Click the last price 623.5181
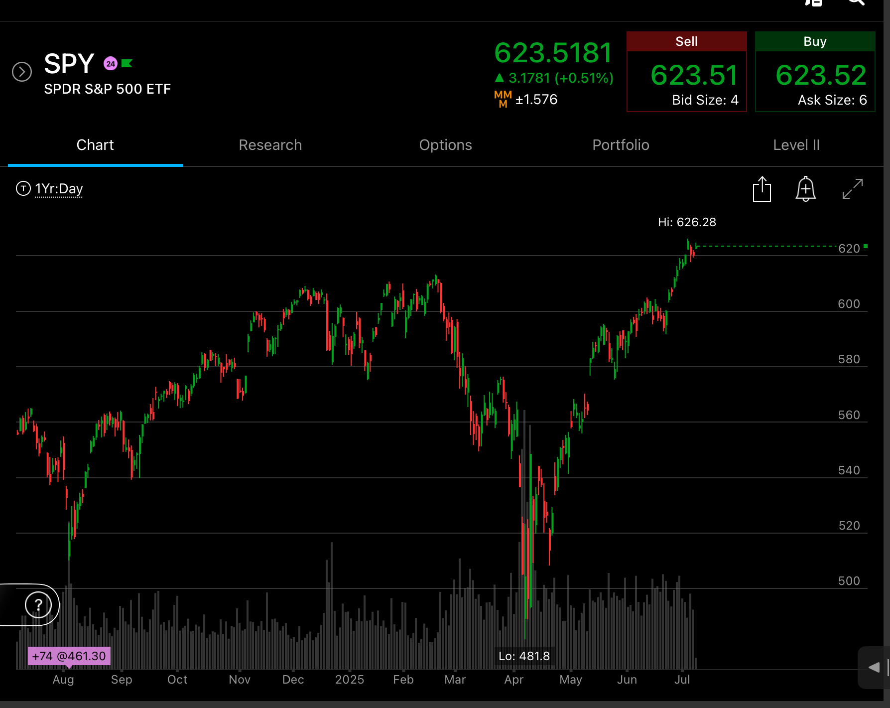The height and width of the screenshot is (708, 890). 553,53
